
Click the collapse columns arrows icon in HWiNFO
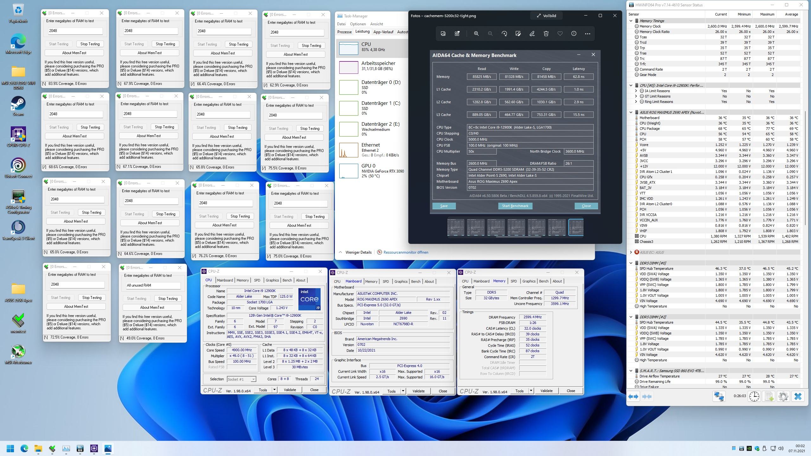click(647, 396)
